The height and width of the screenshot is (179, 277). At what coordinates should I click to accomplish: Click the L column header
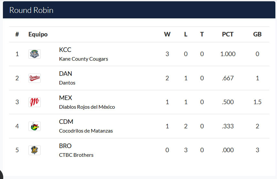tap(186, 35)
